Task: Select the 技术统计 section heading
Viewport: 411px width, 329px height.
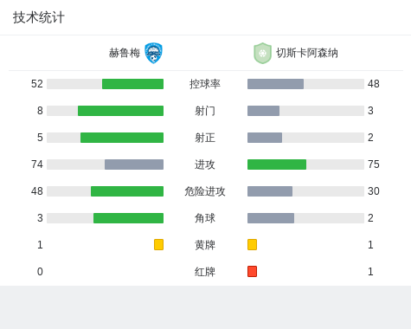Action: pos(38,17)
